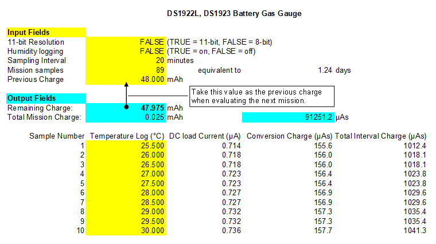Select temperature cell 26.000 for sample 2
This screenshot has width=436, height=244.
point(126,155)
